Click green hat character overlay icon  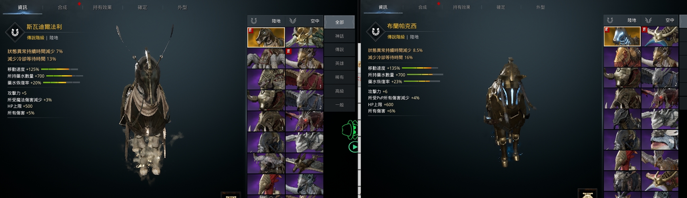coord(350,130)
